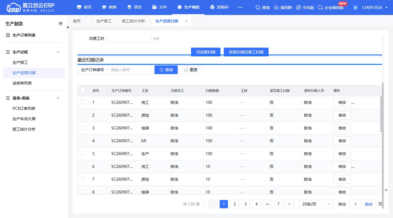
Task: Check the row 6 完工 checkbox
Action: [x=83, y=166]
